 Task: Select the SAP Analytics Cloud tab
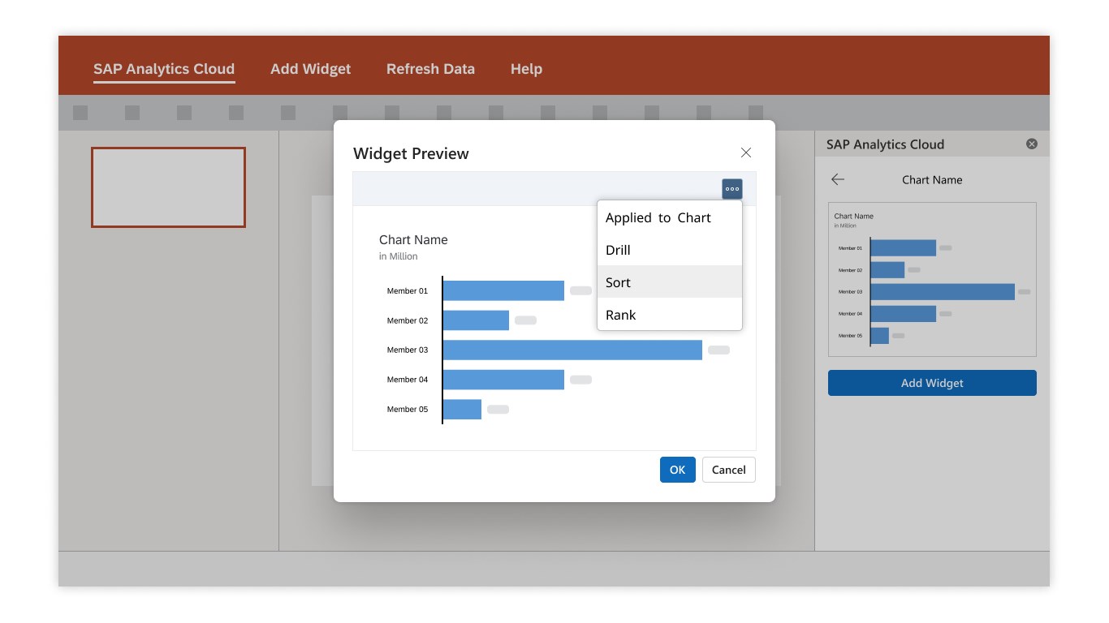pos(164,69)
